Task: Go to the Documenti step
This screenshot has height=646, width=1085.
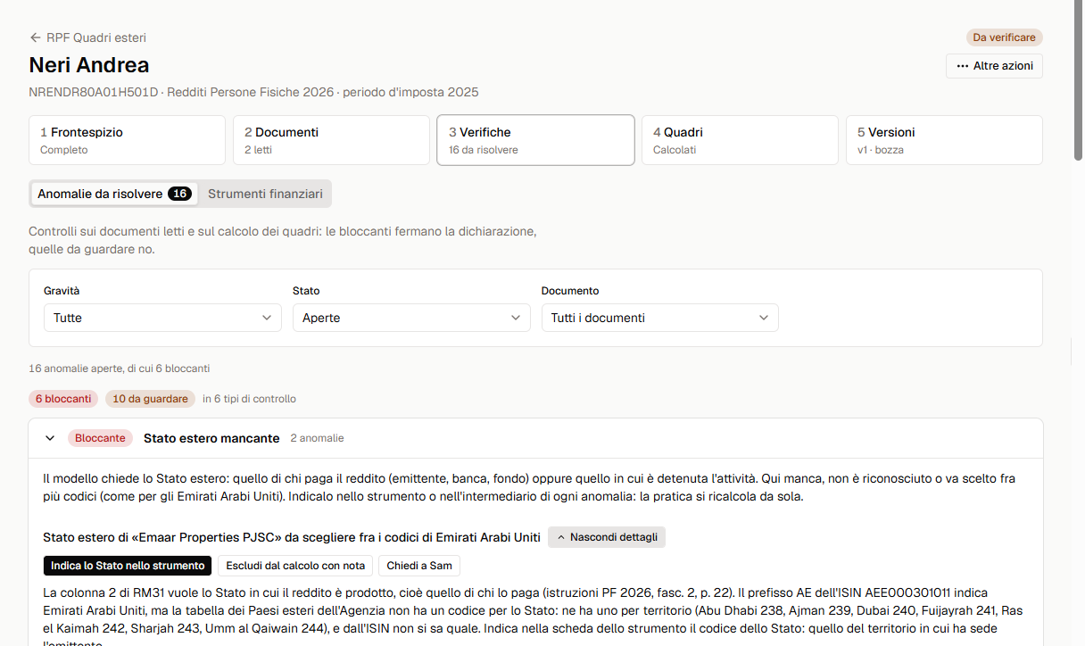Action: click(x=331, y=140)
